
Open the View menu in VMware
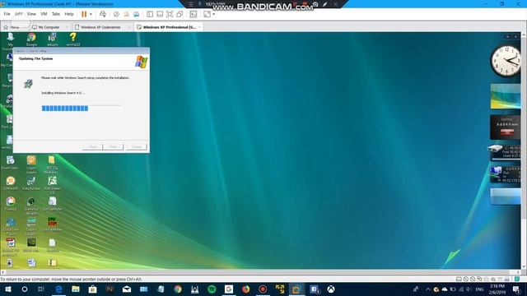(x=31, y=14)
